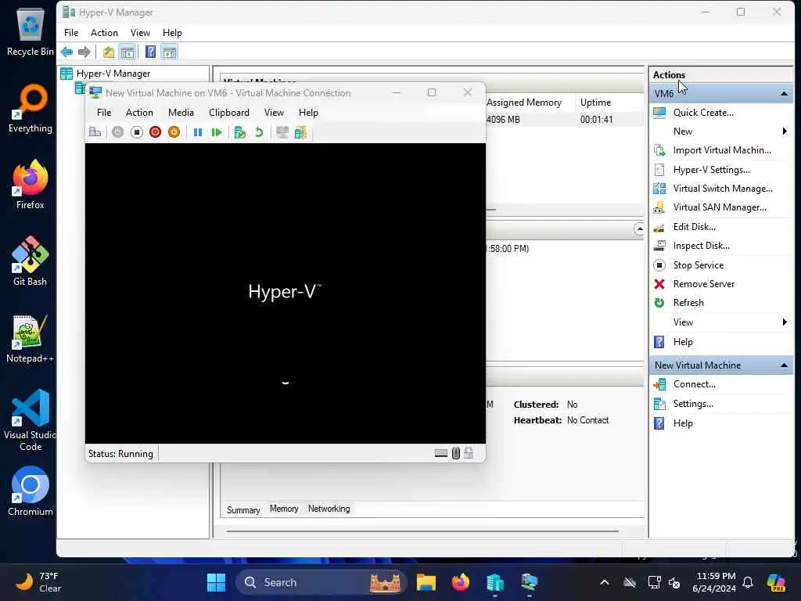The image size is (801, 601).
Task: Click the enhanced session monitor icon
Action: pyautogui.click(x=282, y=132)
